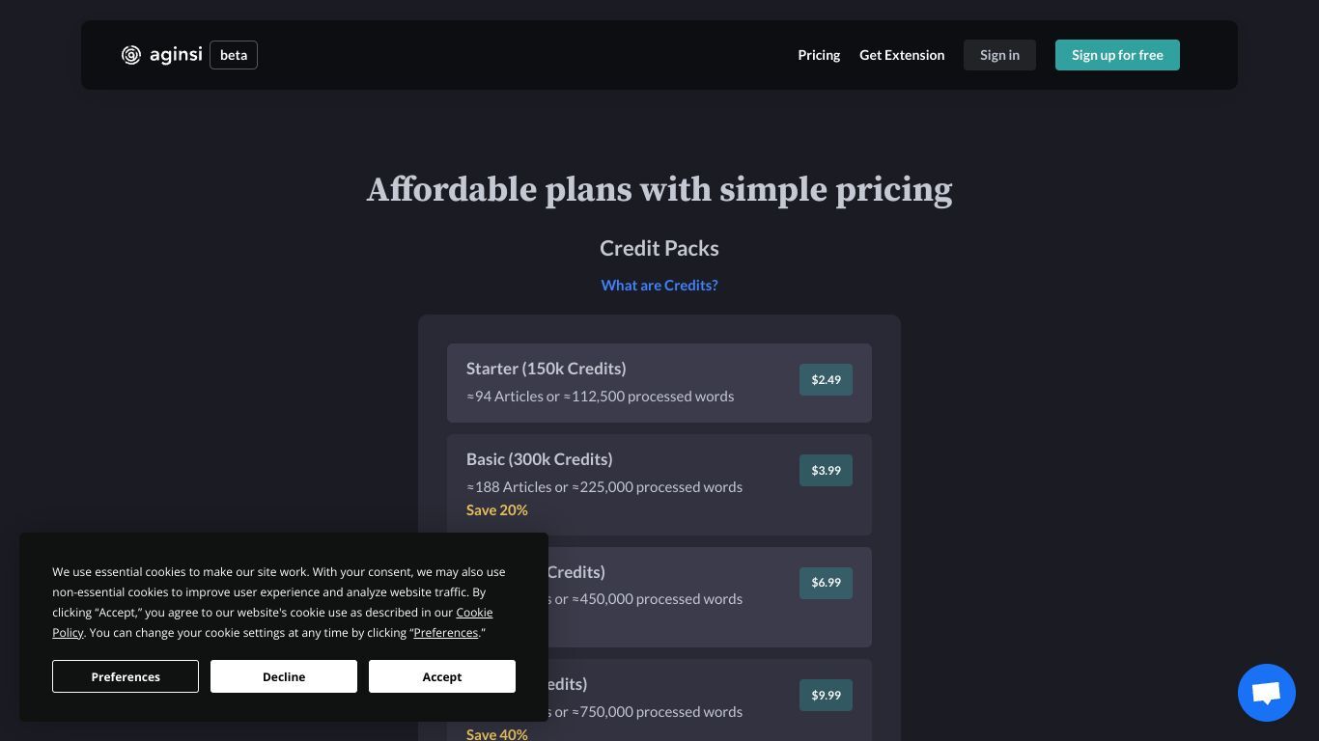Select the Basic (300k Credits) card

coord(659,485)
